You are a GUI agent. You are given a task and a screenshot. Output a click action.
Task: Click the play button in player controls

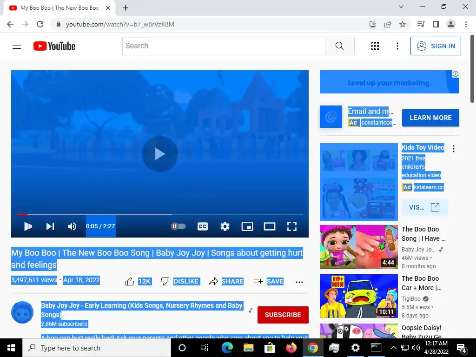pos(28,226)
